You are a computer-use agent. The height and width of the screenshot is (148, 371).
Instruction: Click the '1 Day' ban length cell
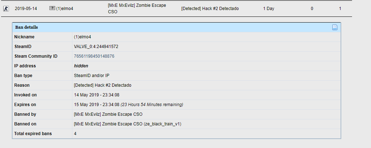click(269, 9)
